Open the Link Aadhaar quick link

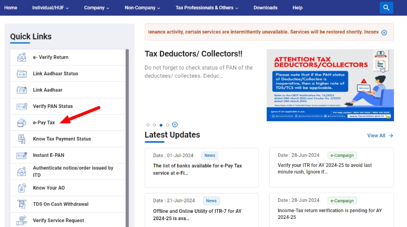coord(68,90)
